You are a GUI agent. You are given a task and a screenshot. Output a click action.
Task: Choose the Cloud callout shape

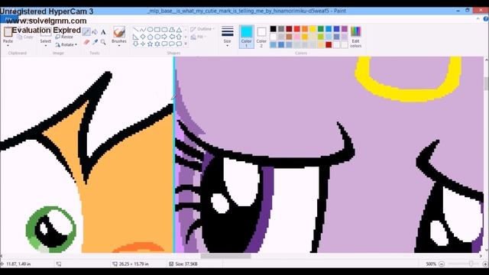click(179, 44)
